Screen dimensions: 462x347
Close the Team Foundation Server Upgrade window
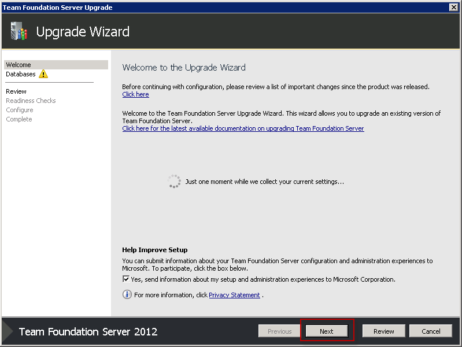tap(454, 8)
